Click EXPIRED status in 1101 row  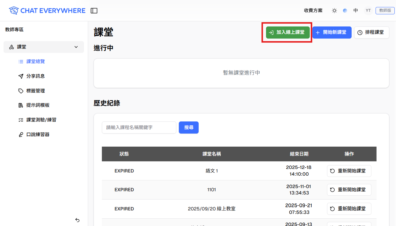pyautogui.click(x=124, y=190)
